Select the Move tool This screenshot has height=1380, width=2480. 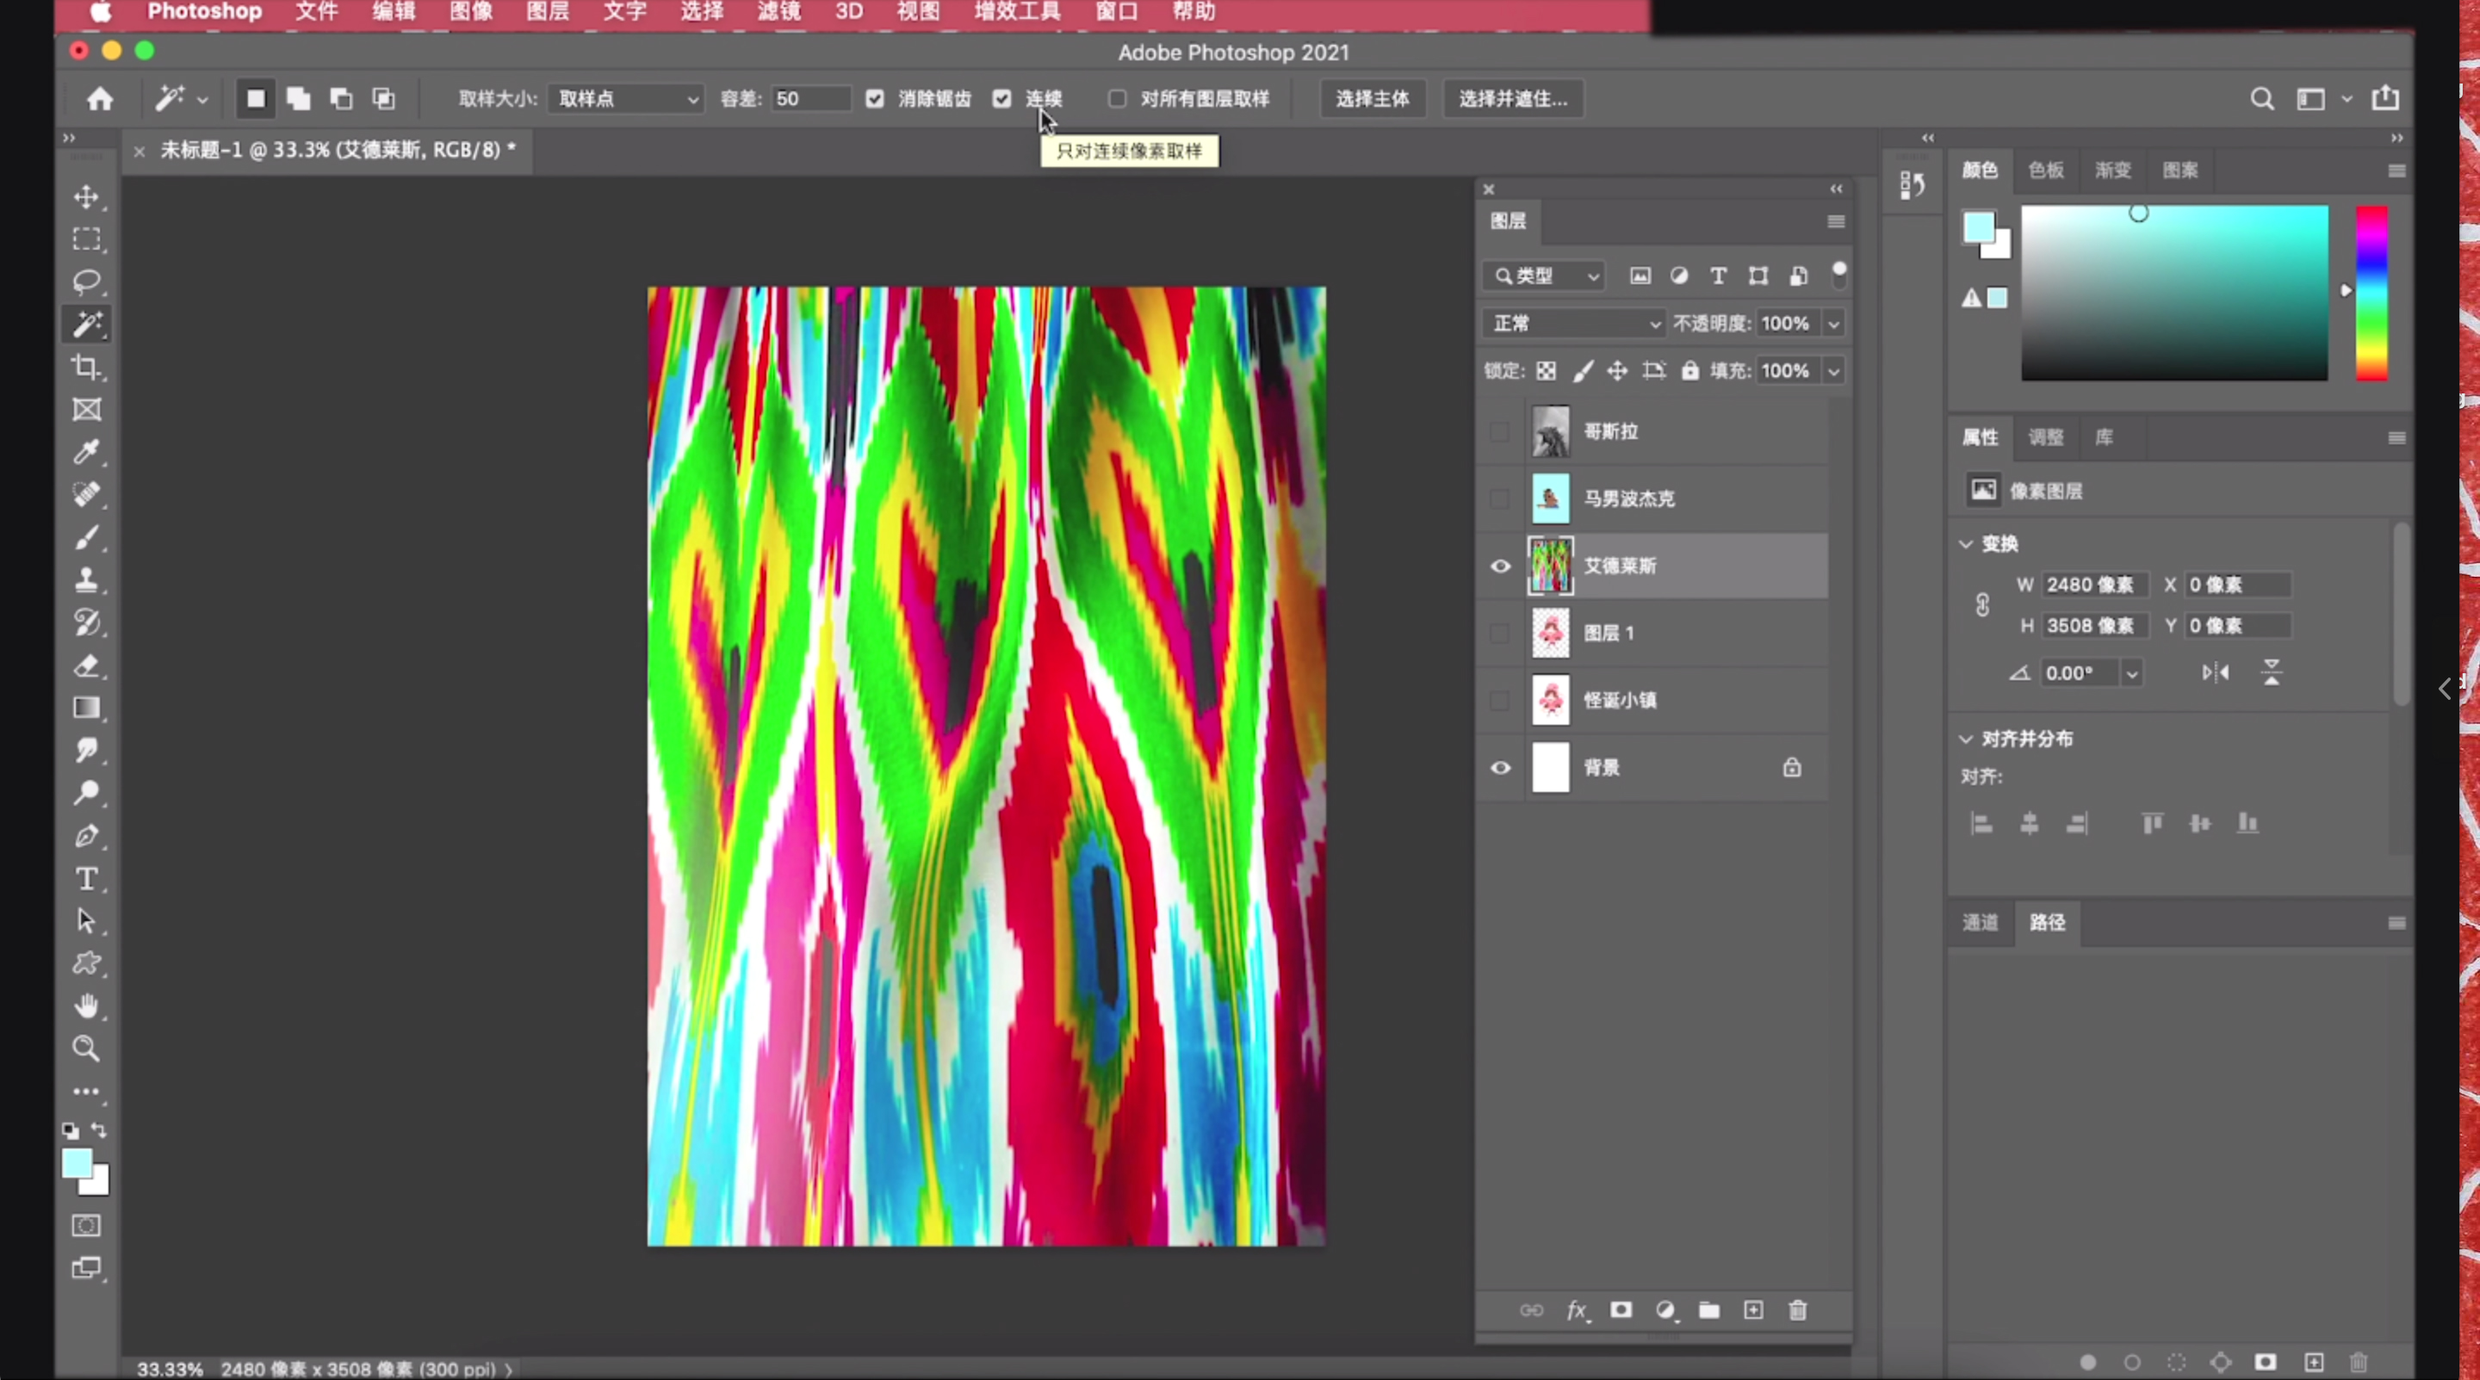87,196
